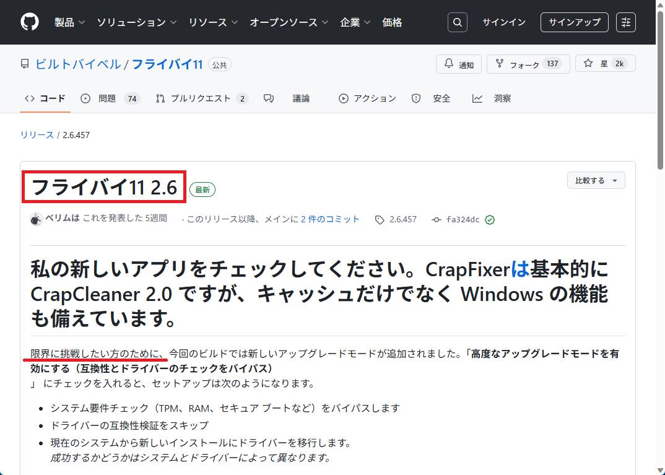Click the ドライバーの互換性検証をスキップ bullet text
The width and height of the screenshot is (665, 475).
129,425
